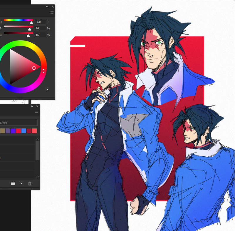Delete swatch with trash icon

click(30, 184)
